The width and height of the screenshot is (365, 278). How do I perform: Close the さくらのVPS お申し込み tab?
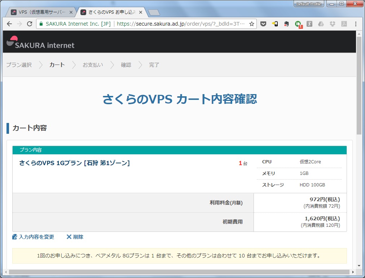[x=141, y=12]
